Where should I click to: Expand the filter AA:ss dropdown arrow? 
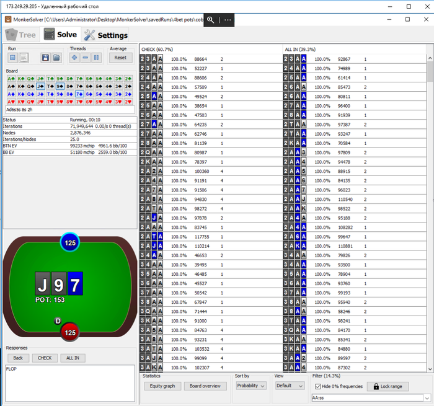point(427,398)
